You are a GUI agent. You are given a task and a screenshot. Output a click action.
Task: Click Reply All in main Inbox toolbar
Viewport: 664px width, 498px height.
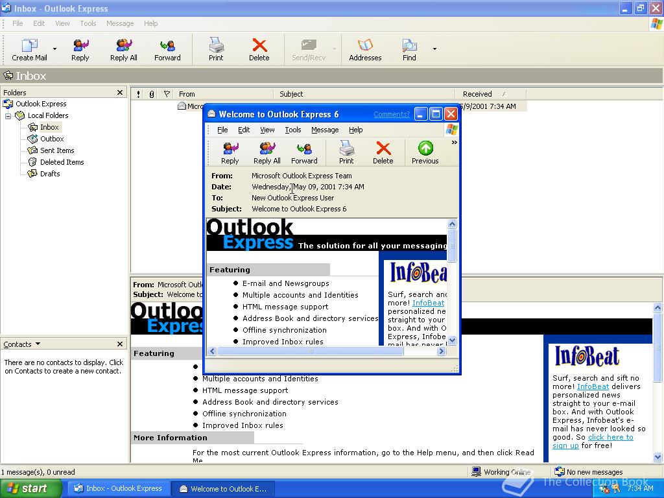pos(124,49)
